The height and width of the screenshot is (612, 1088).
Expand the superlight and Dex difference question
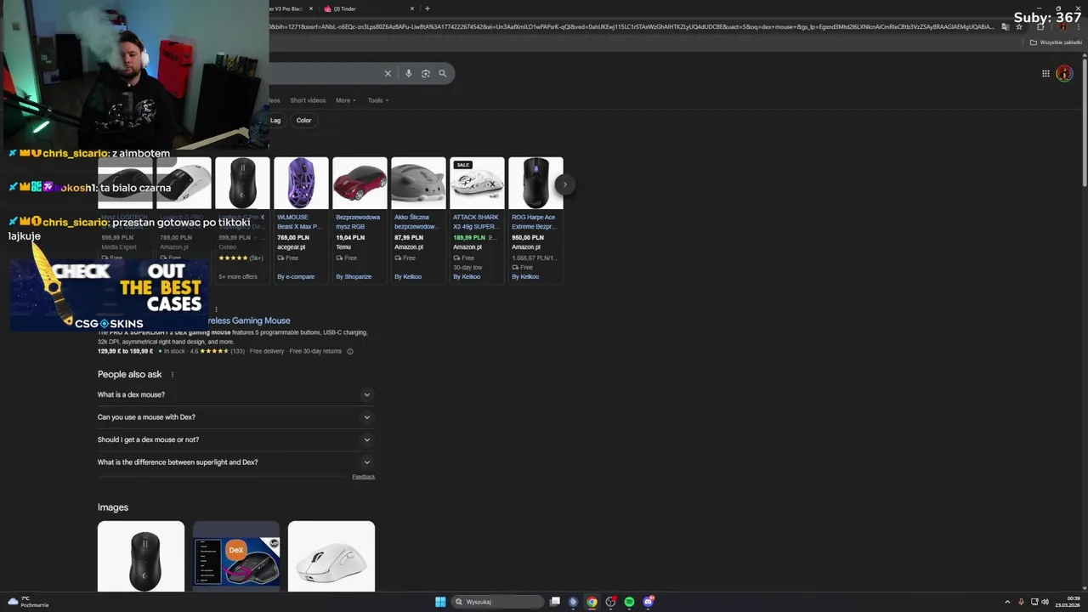(235, 462)
